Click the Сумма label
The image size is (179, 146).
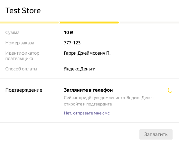tap(13, 32)
